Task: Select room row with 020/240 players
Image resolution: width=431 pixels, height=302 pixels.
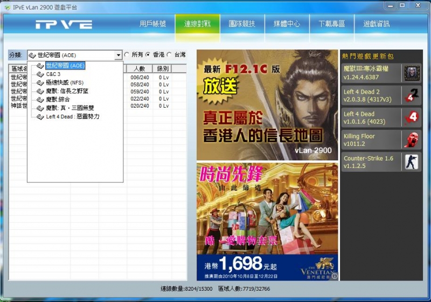Action: pyautogui.click(x=98, y=106)
